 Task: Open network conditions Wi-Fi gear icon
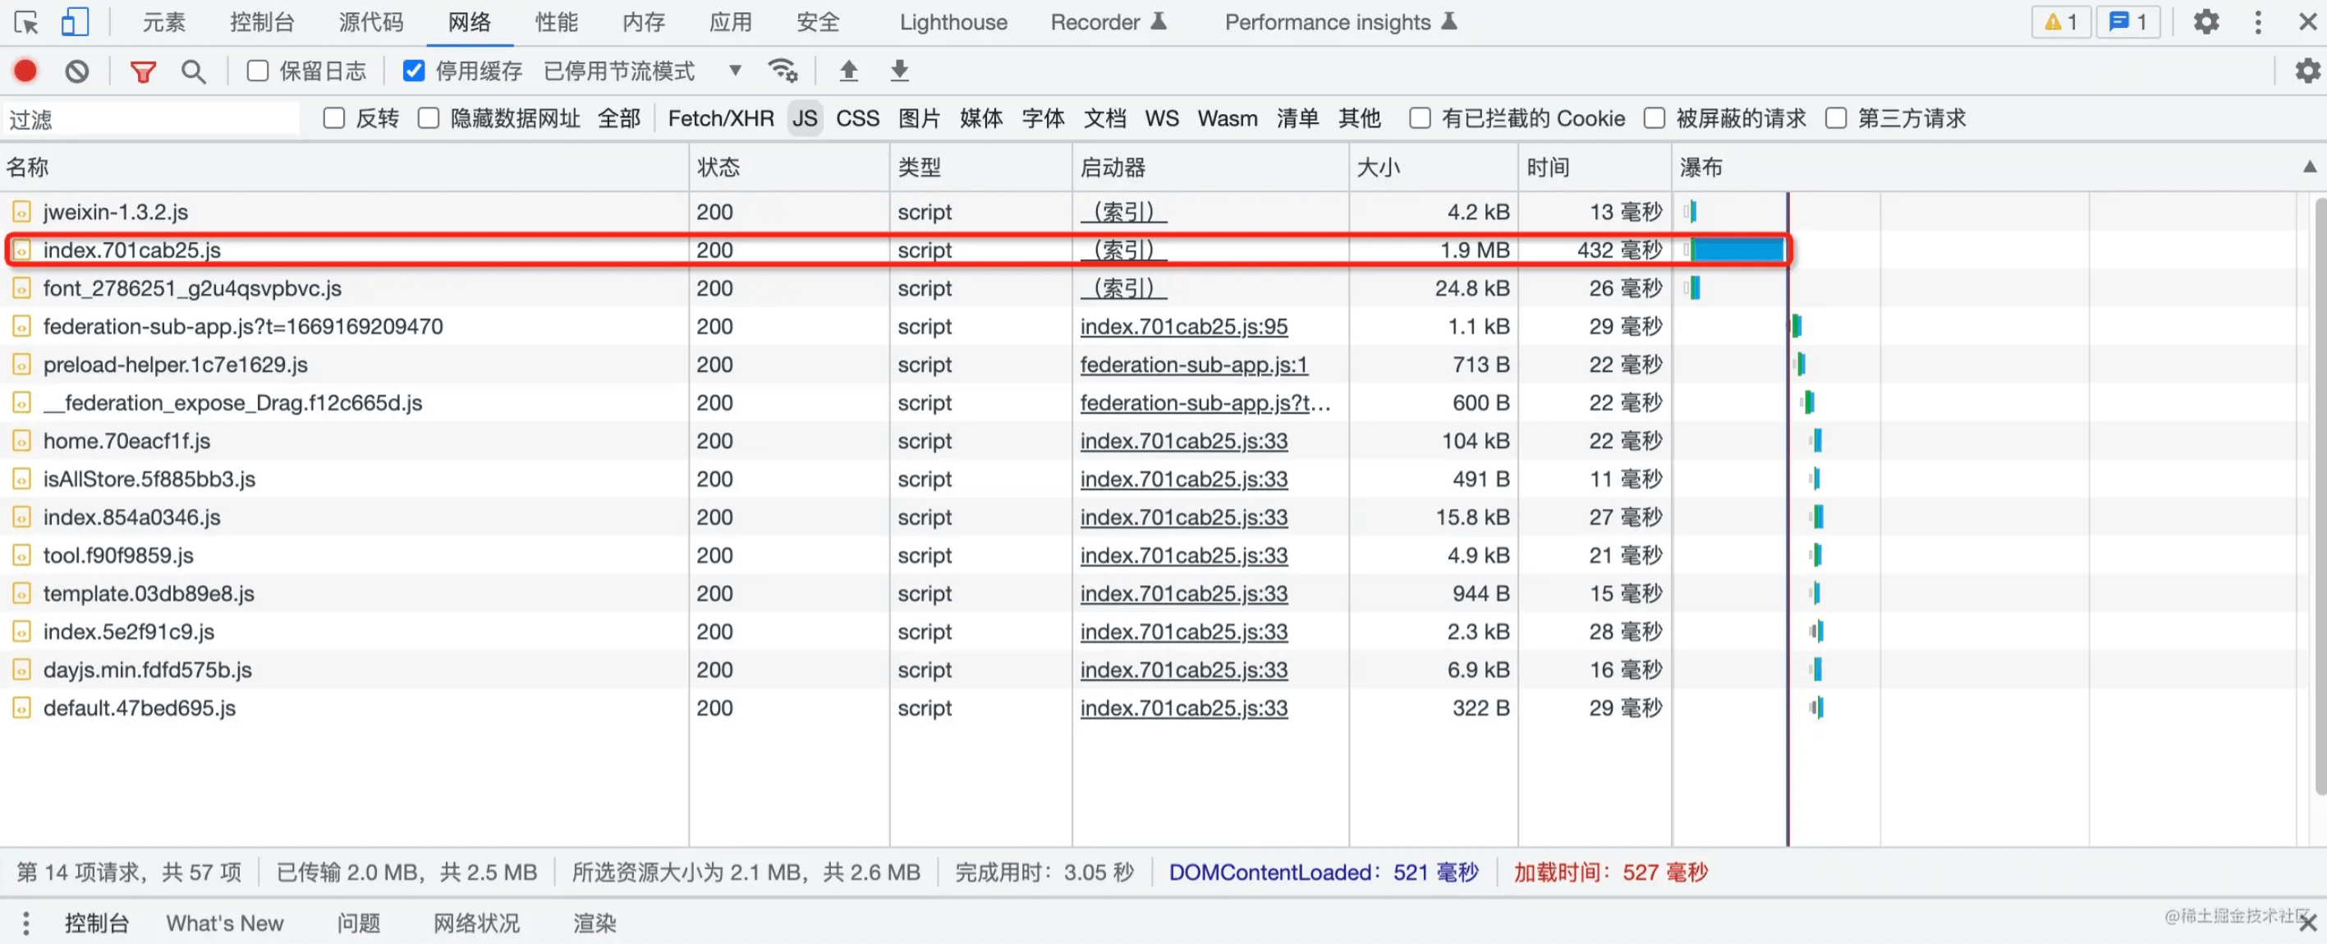coord(782,71)
